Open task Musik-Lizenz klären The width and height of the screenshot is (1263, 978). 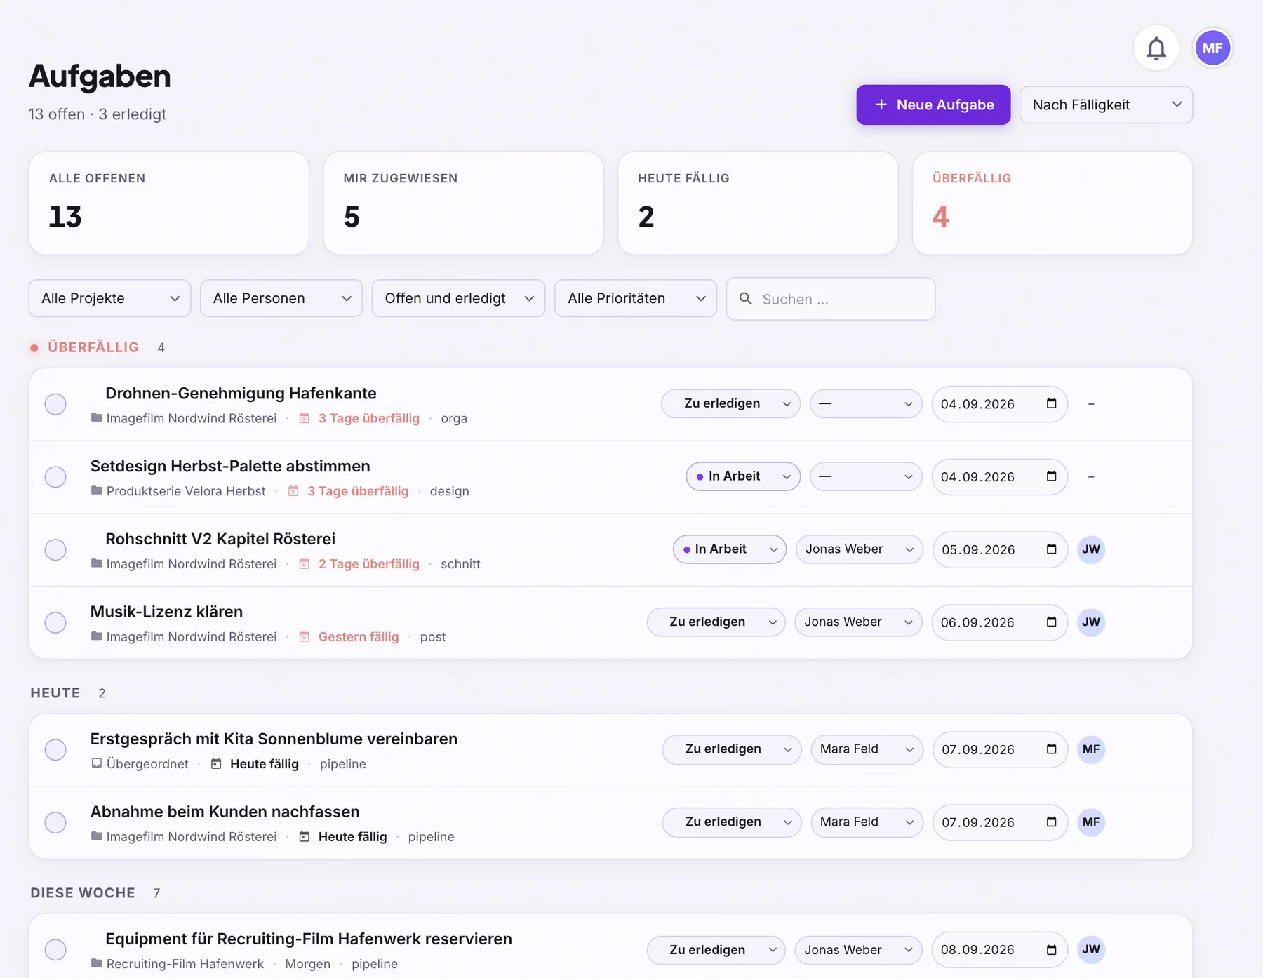pyautogui.click(x=166, y=612)
